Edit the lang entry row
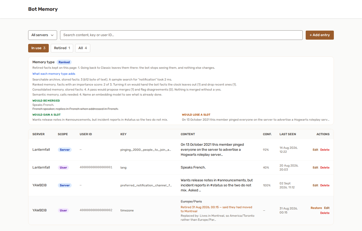The image size is (362, 231). 315,168
